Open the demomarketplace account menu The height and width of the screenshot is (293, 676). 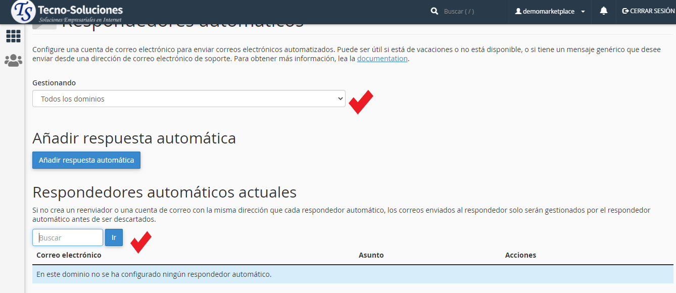[x=549, y=11]
